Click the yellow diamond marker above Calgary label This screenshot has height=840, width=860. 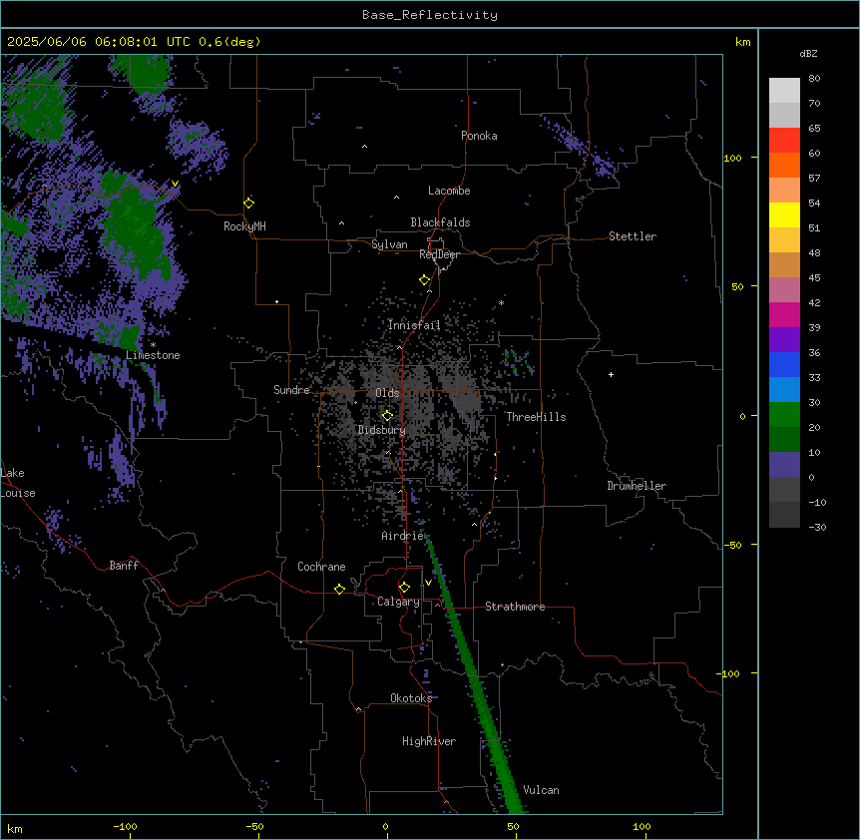coord(404,588)
